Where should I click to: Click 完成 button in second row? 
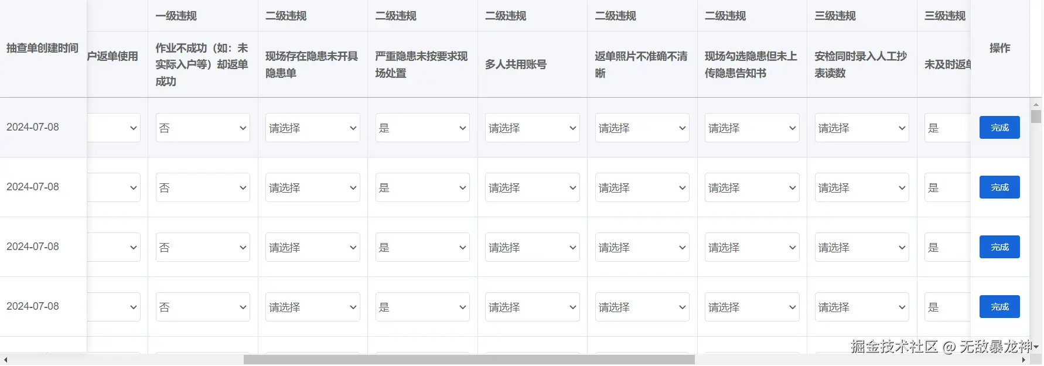[x=999, y=187]
